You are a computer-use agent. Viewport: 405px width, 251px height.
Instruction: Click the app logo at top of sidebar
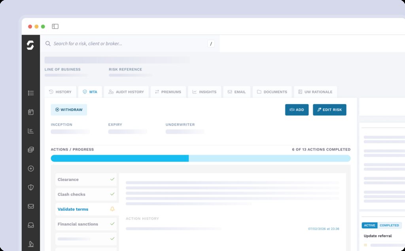30,45
